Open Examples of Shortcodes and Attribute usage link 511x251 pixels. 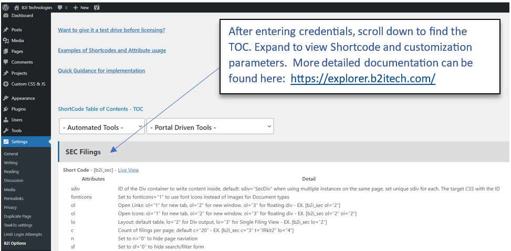(x=112, y=50)
